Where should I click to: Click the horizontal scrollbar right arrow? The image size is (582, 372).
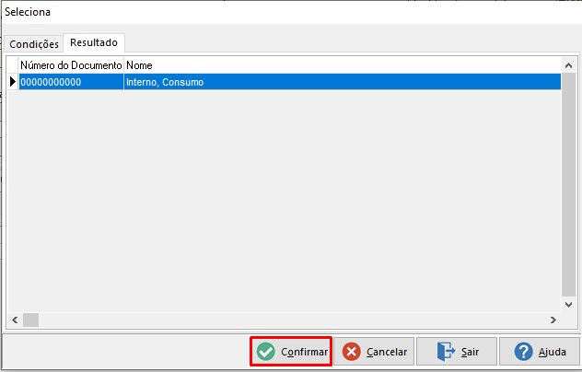[553, 320]
